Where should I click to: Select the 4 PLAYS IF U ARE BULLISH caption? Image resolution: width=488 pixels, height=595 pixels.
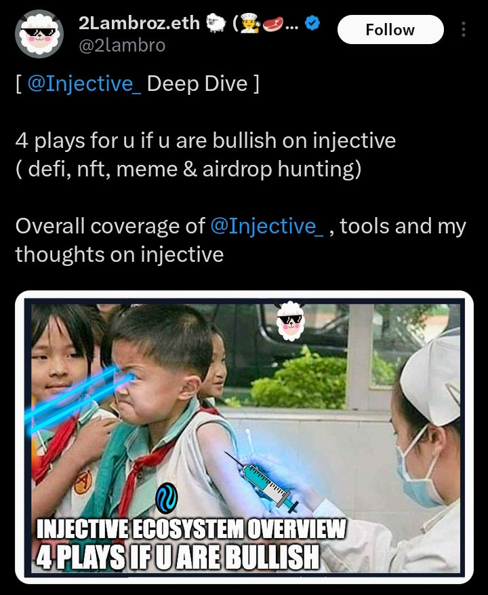pyautogui.click(x=178, y=557)
